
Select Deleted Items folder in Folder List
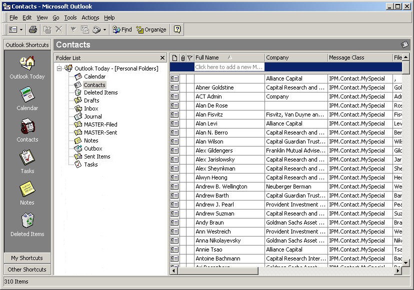click(101, 92)
